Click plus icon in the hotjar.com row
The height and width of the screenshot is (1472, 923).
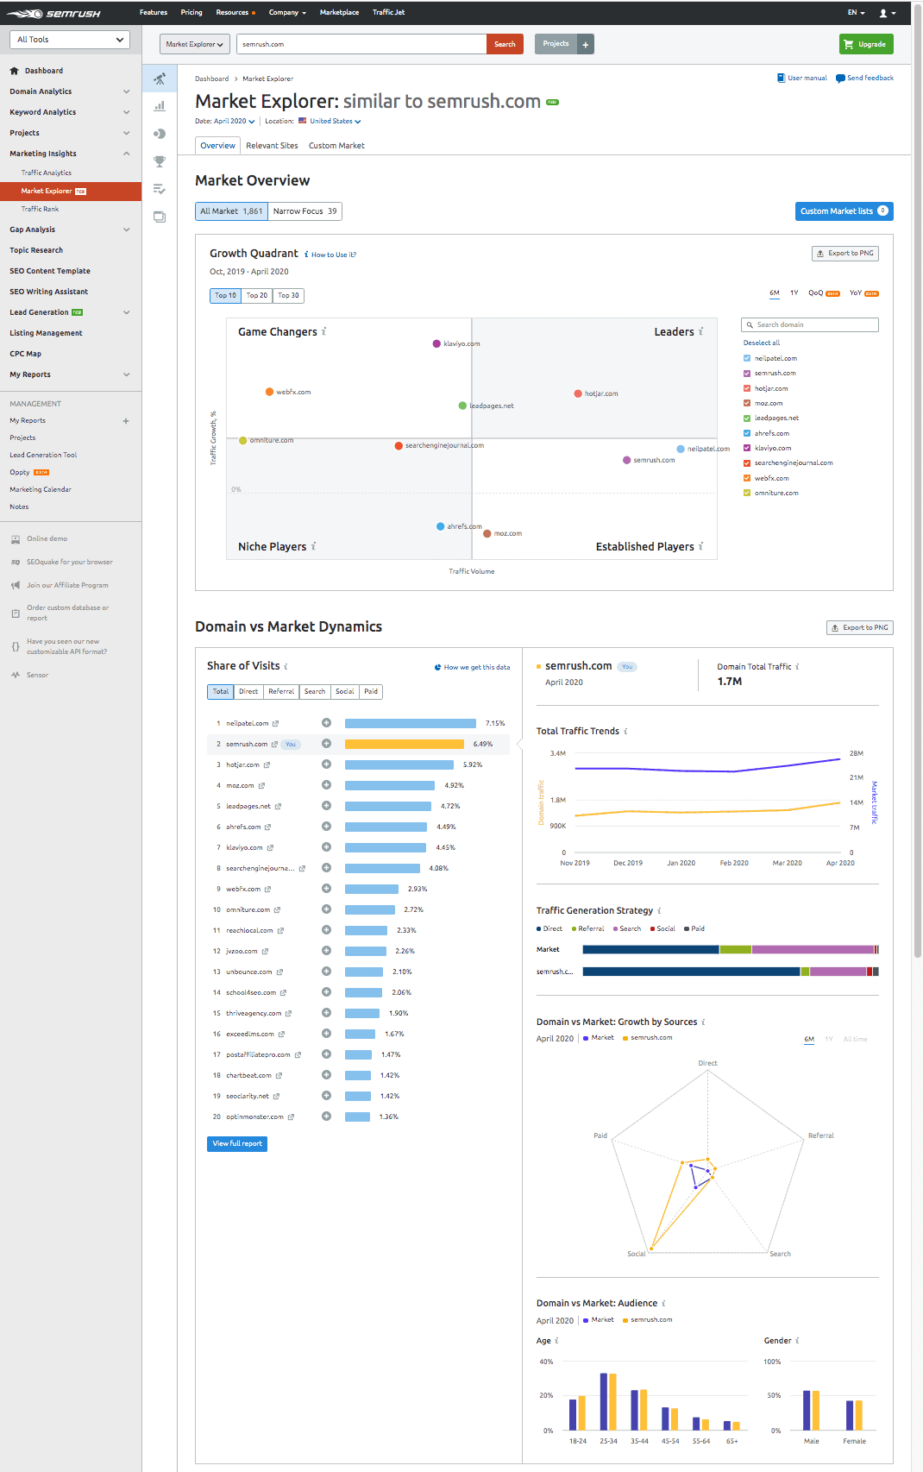click(x=326, y=764)
